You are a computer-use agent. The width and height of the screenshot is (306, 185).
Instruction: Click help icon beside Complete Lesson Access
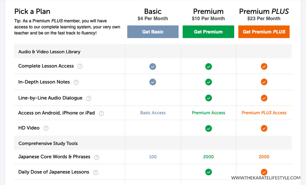coord(80,66)
